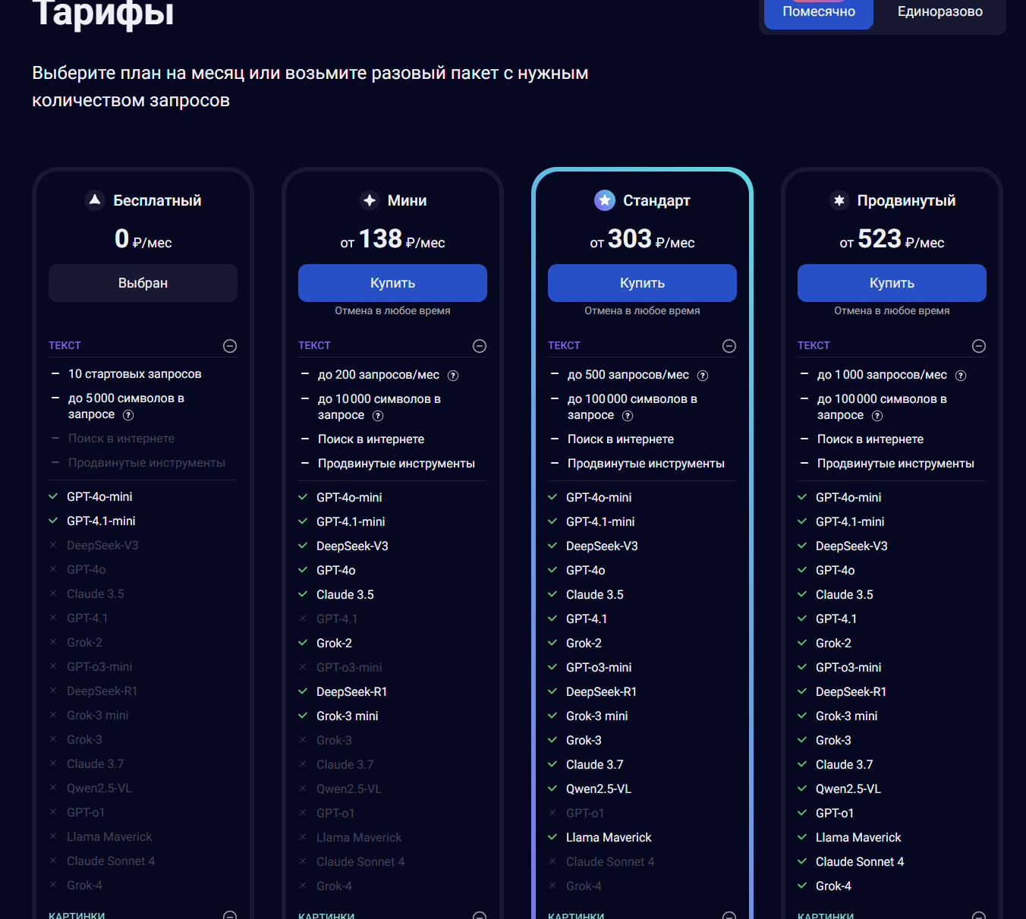1026x919 pixels.
Task: Click 'Продвинутые инструменты' in the Стандарт plan
Action: click(x=646, y=464)
